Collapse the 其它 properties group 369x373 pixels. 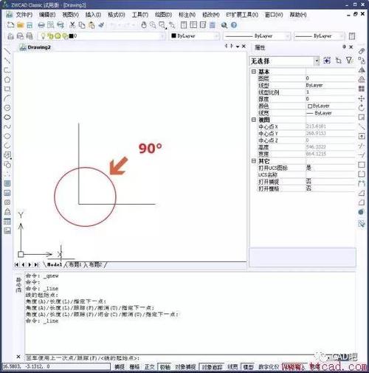(x=254, y=161)
